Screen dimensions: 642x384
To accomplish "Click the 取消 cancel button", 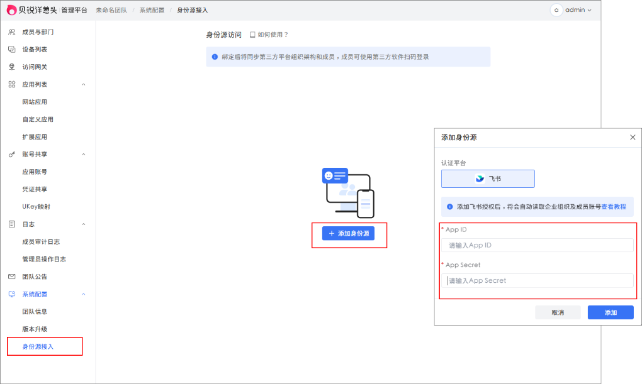I will [x=558, y=312].
